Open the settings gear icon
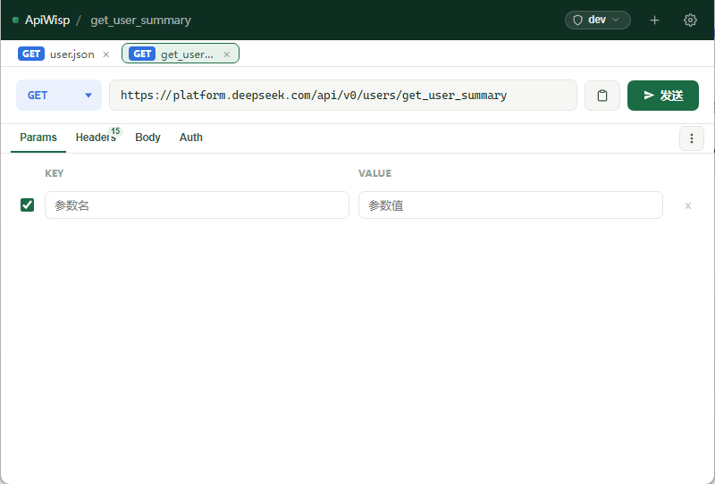This screenshot has height=484, width=715. click(x=690, y=20)
